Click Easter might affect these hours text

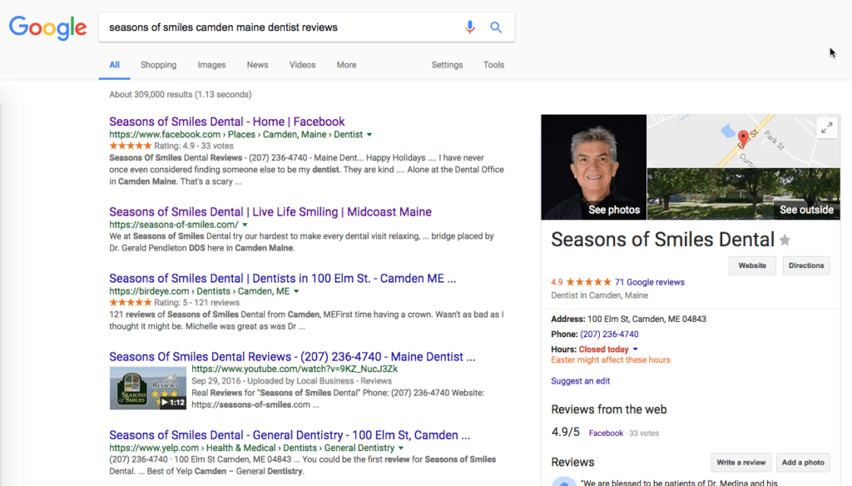click(x=610, y=360)
